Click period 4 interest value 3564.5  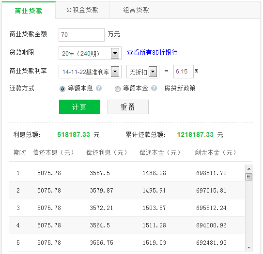[x=100, y=225]
